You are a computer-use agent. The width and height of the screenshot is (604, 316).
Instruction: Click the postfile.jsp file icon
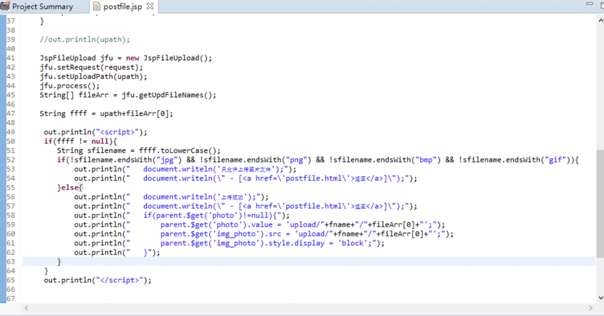click(97, 7)
